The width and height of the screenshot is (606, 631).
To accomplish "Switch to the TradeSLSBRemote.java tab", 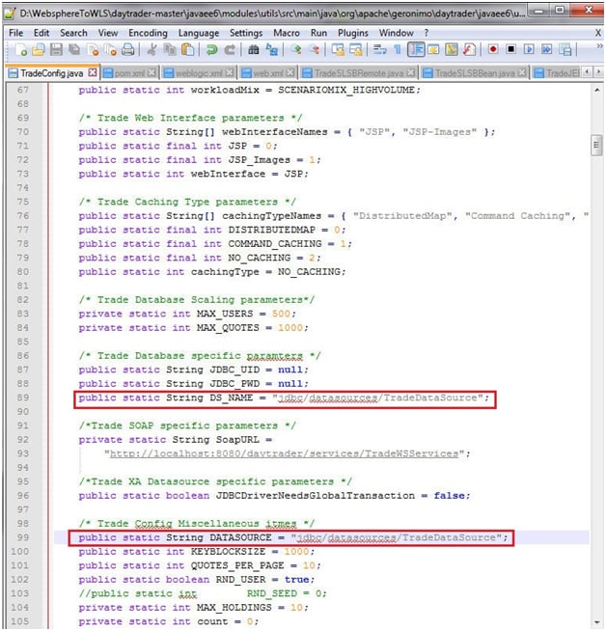I will 359,72.
